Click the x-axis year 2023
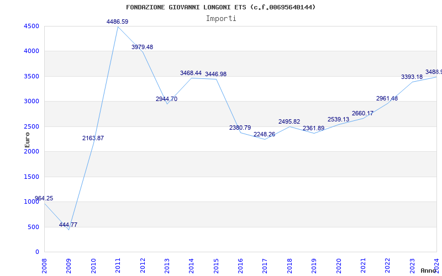This screenshot has width=442, height=276. (x=412, y=266)
